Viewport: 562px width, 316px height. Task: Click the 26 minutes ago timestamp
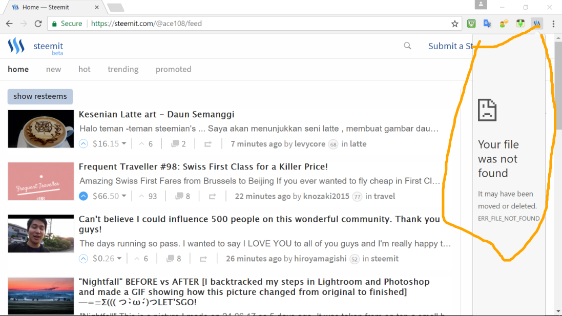254,259
